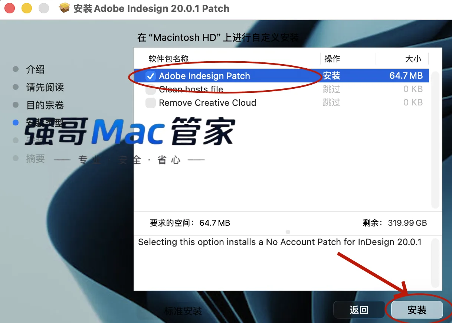Select the Remove Creative Cloud row label
Viewport: 452px width, 323px height.
(207, 103)
